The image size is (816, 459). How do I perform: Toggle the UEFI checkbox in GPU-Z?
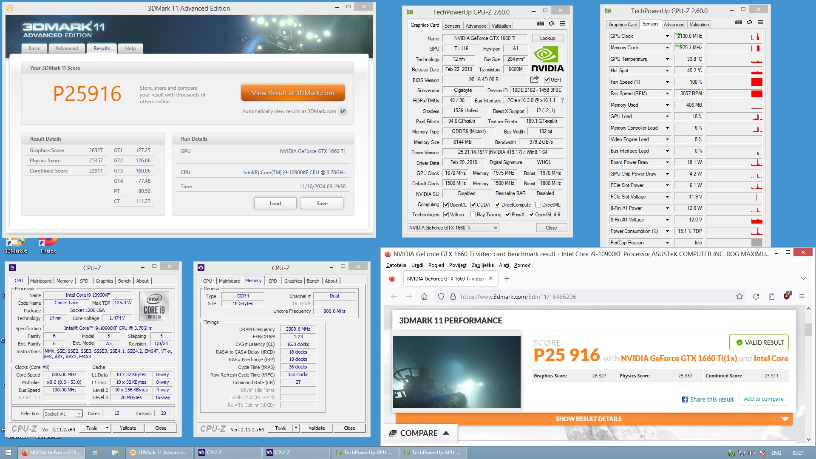tap(547, 80)
